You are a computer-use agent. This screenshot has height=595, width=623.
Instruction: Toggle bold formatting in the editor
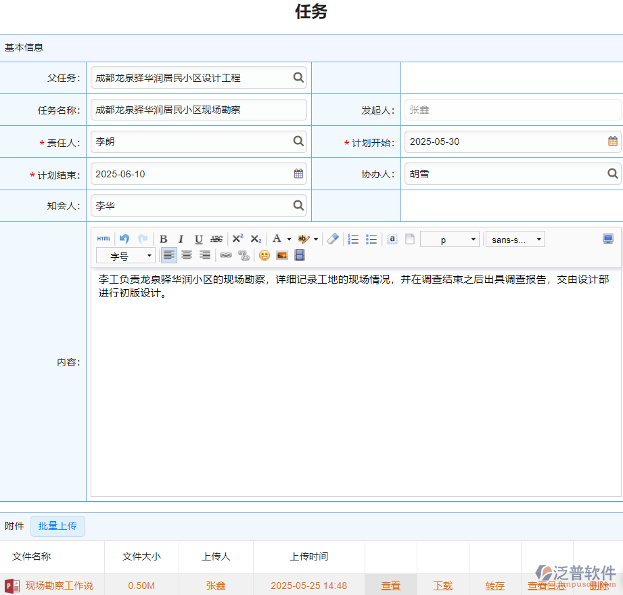162,238
